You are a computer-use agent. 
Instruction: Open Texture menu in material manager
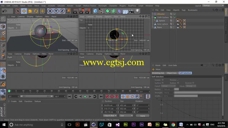(38, 101)
